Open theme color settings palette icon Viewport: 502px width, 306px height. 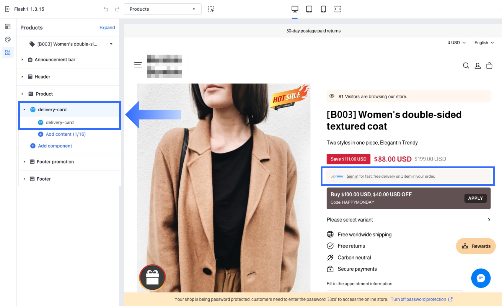[8, 40]
